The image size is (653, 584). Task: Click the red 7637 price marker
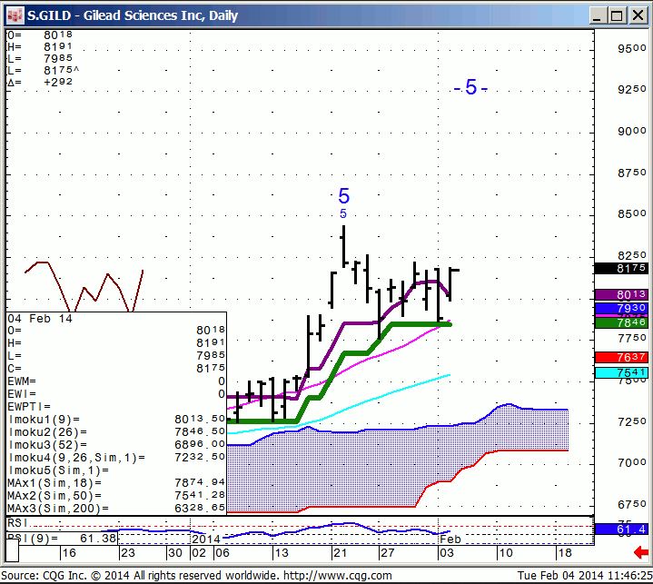(x=621, y=357)
